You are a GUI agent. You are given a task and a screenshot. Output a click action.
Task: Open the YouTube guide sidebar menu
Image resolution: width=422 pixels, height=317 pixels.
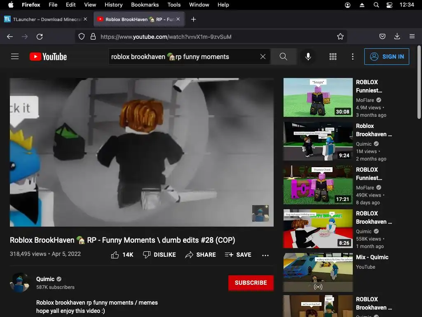15,56
